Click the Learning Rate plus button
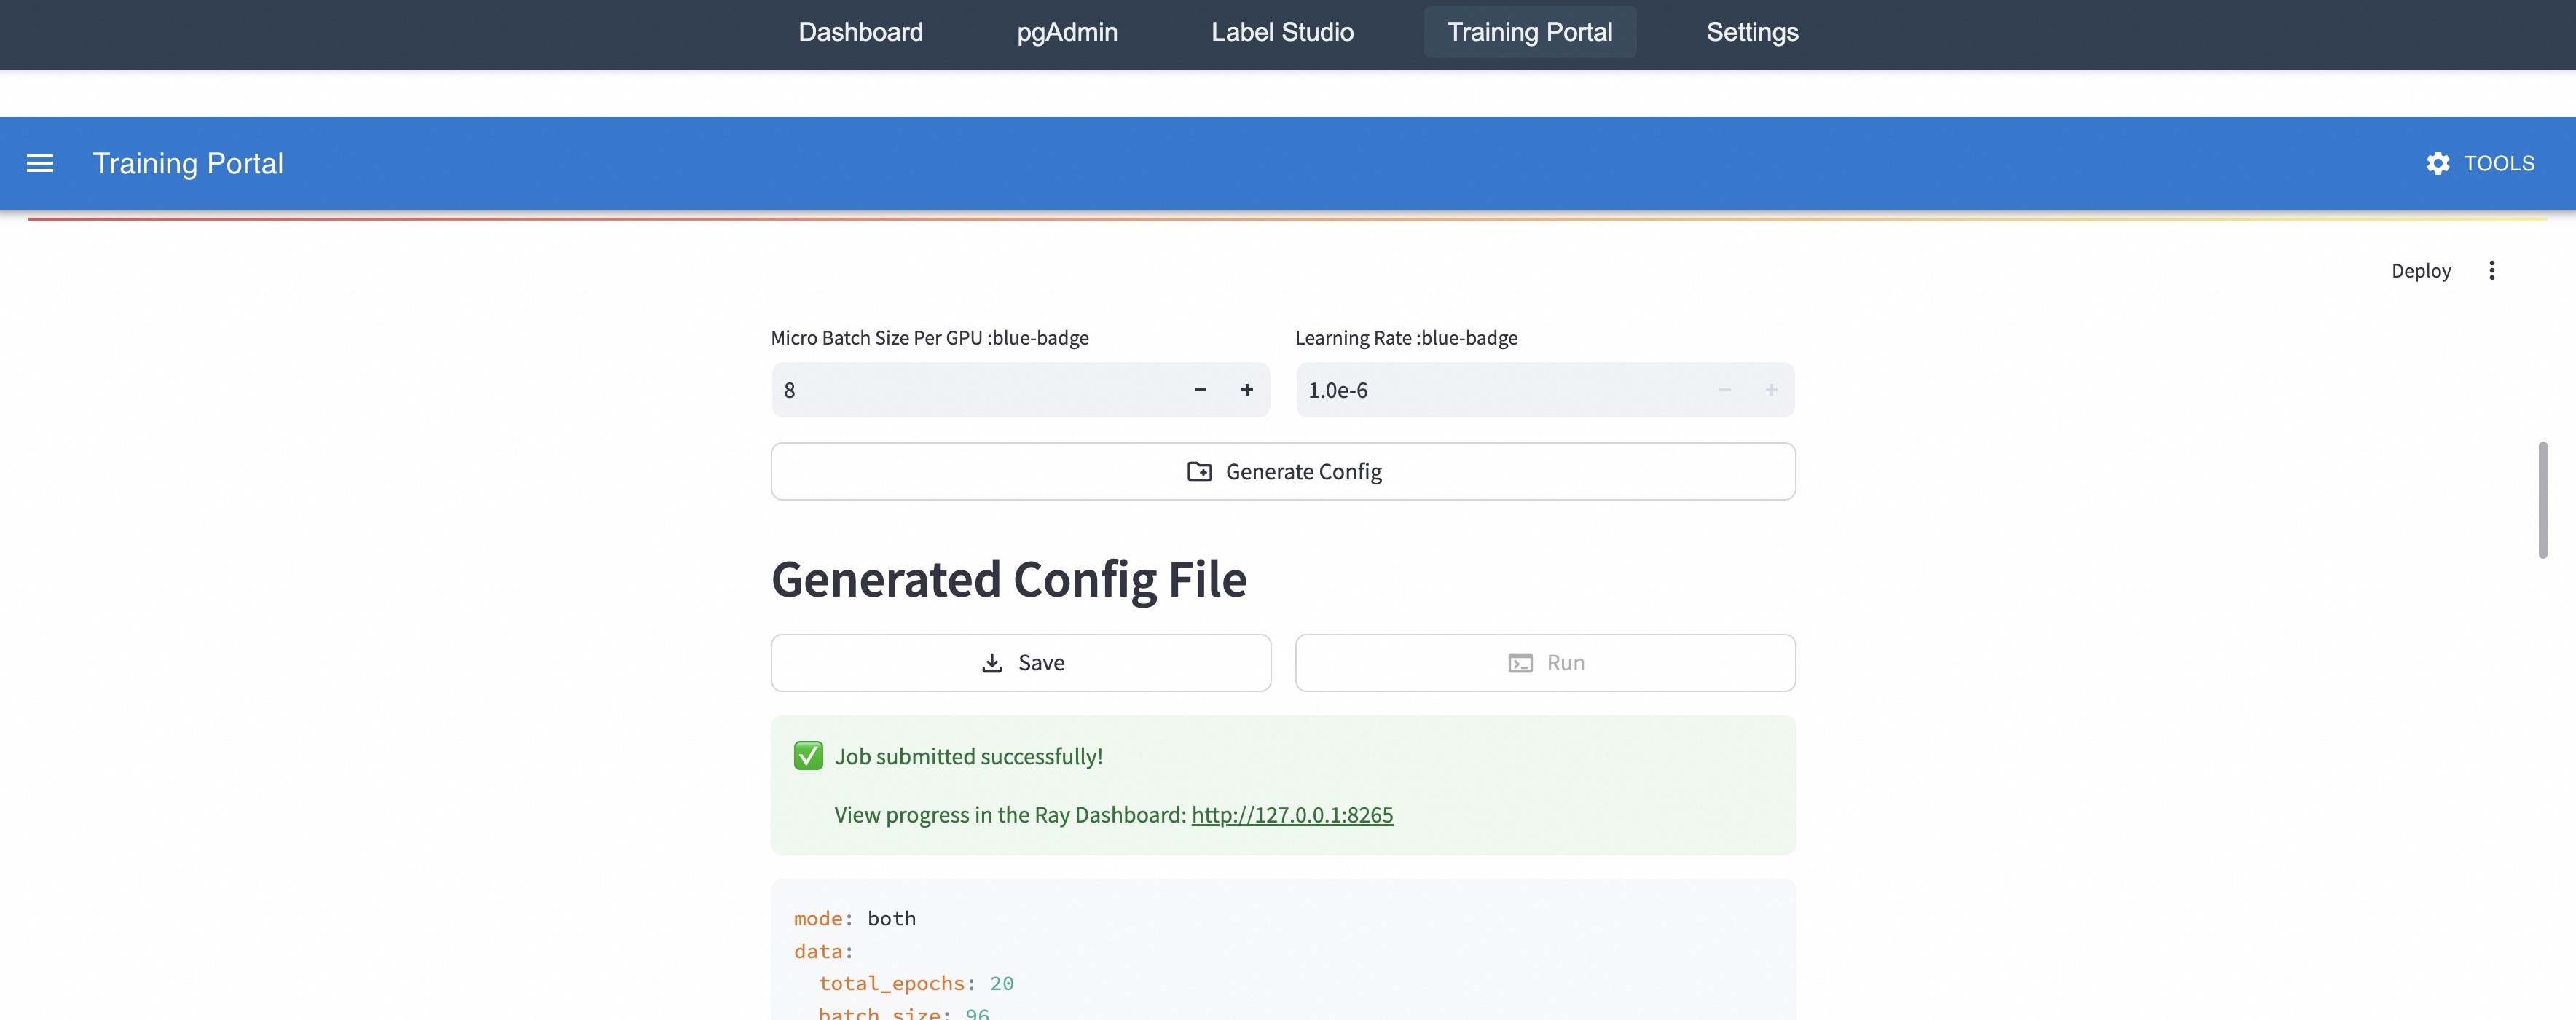The image size is (2576, 1020). 1770,390
